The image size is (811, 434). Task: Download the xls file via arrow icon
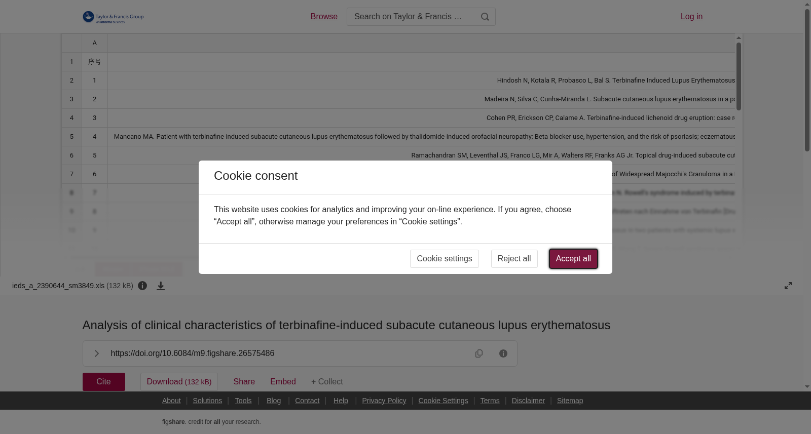(161, 286)
